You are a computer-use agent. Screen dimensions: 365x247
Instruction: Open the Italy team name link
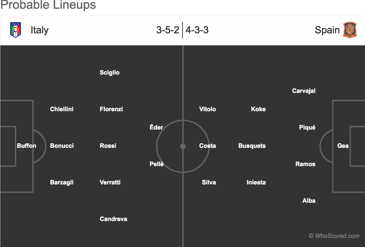(40, 30)
